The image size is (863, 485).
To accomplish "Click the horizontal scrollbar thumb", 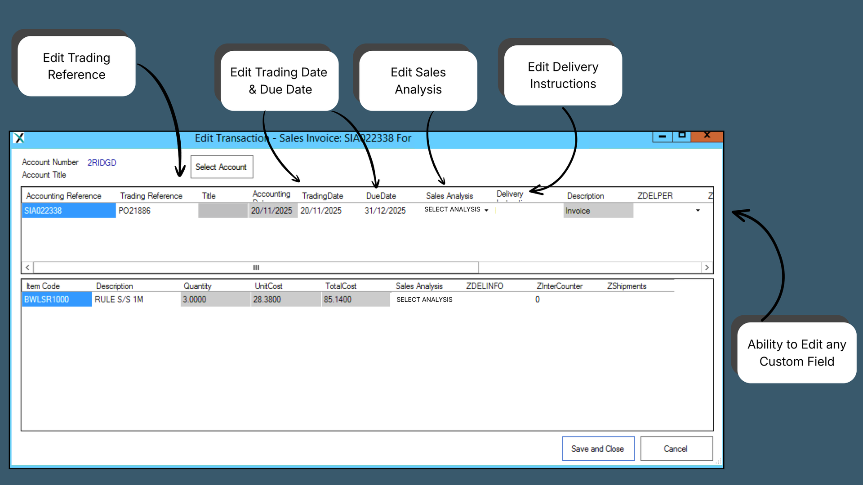I will [x=256, y=268].
